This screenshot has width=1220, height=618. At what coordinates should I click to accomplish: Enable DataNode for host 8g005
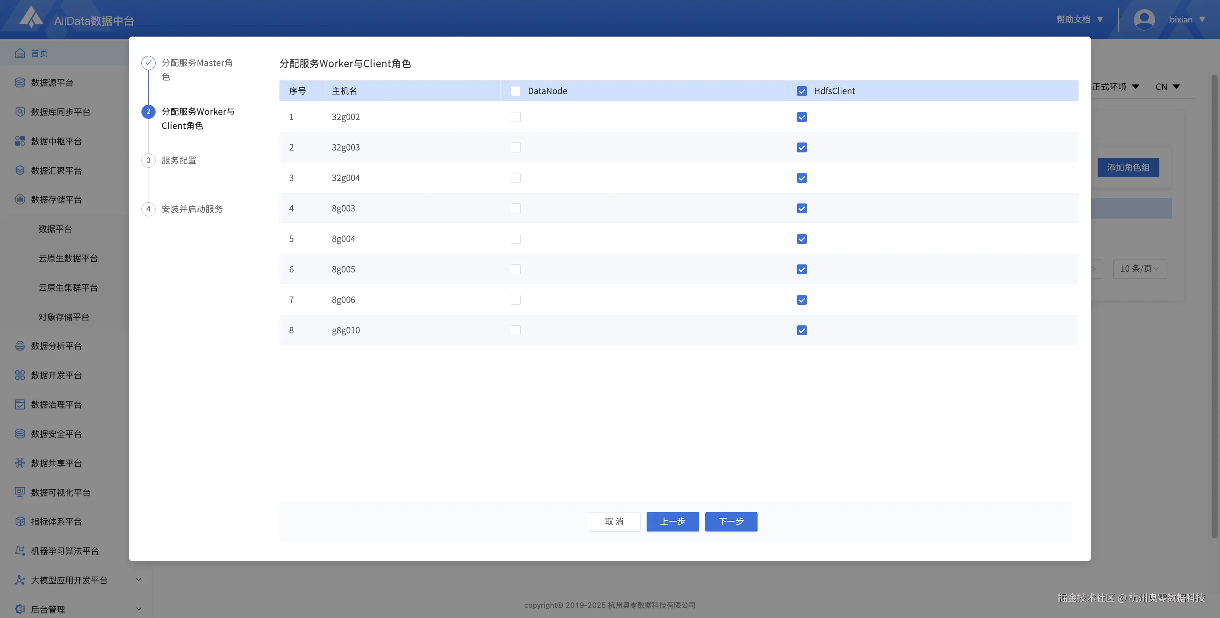(516, 269)
